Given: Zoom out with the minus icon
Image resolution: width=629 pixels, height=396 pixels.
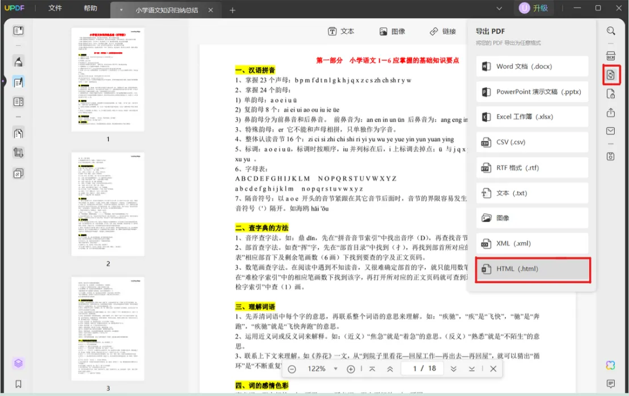Looking at the screenshot, I should (x=292, y=369).
